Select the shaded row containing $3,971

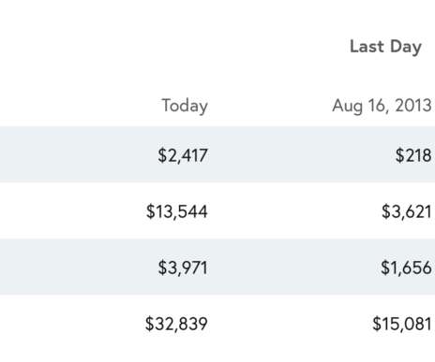pos(217,267)
